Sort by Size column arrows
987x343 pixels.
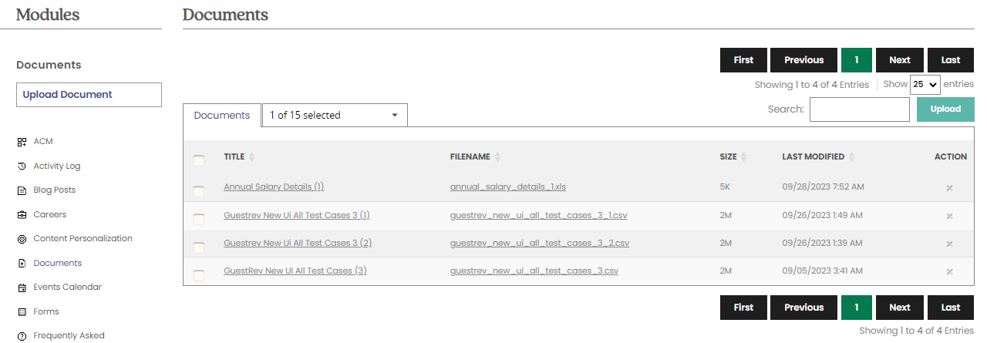744,156
